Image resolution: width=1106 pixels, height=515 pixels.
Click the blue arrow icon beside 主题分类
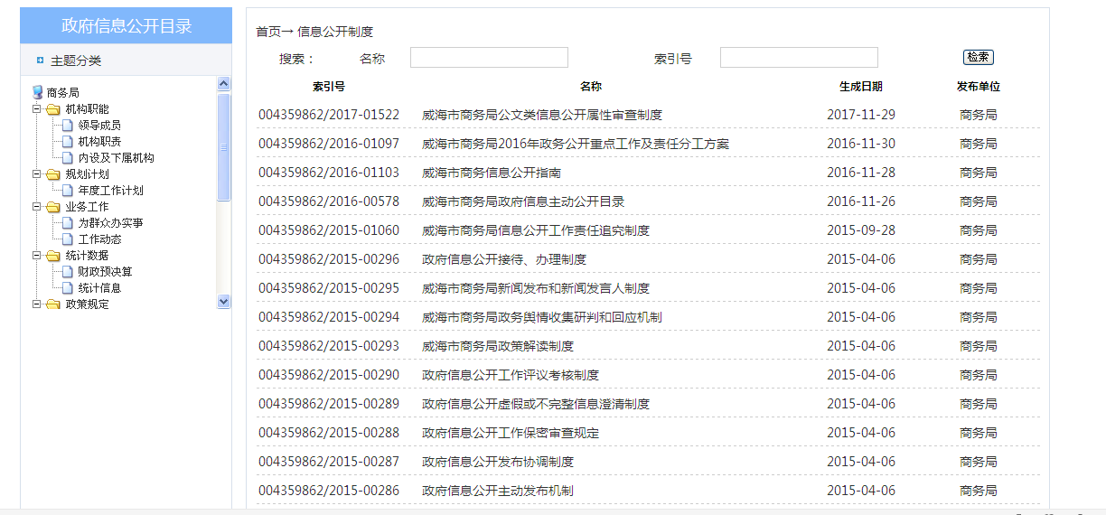[x=40, y=61]
